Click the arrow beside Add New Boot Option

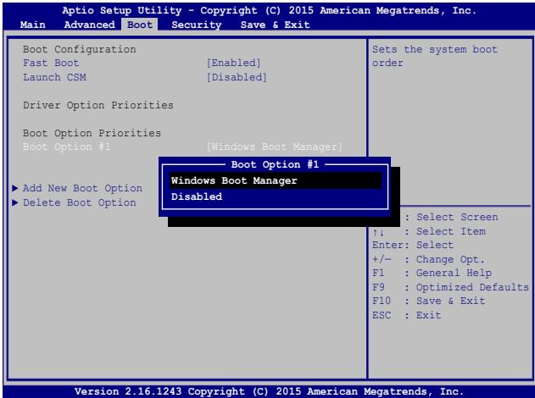click(16, 188)
